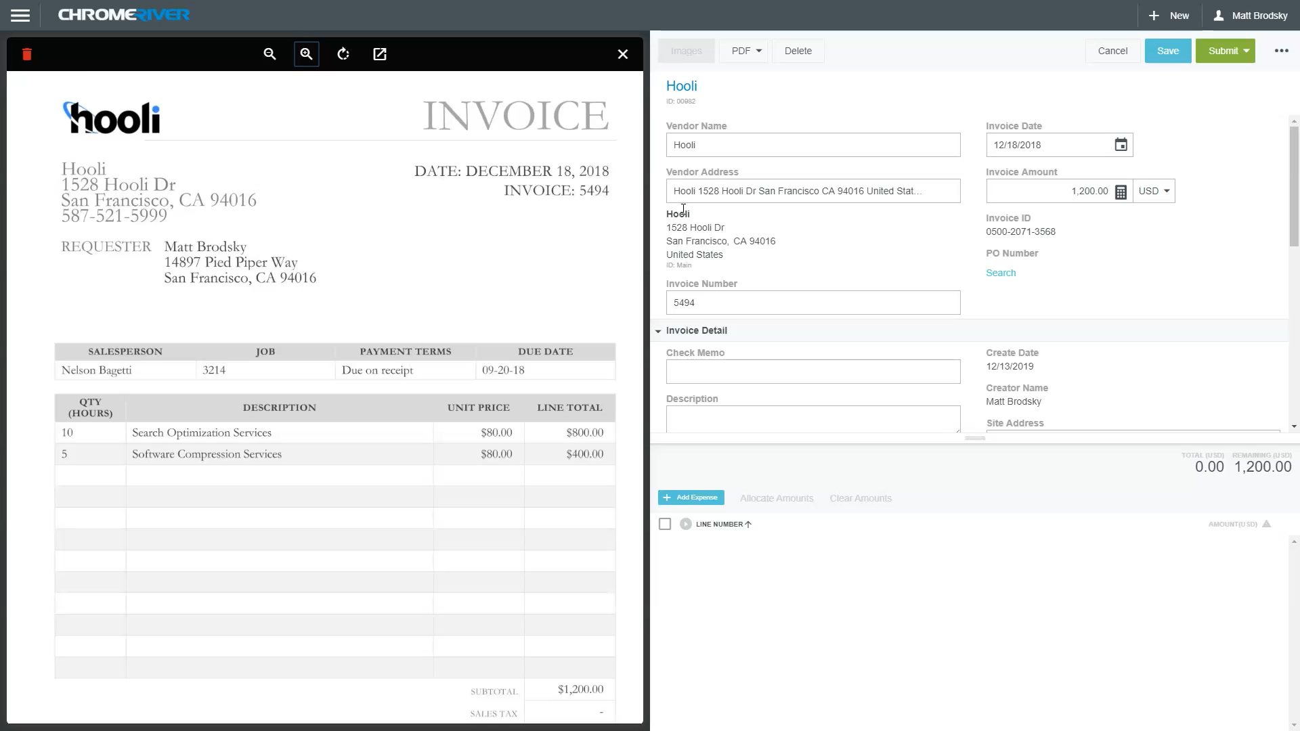The height and width of the screenshot is (731, 1300).
Task: Click the Check Memo field
Action: click(x=813, y=372)
